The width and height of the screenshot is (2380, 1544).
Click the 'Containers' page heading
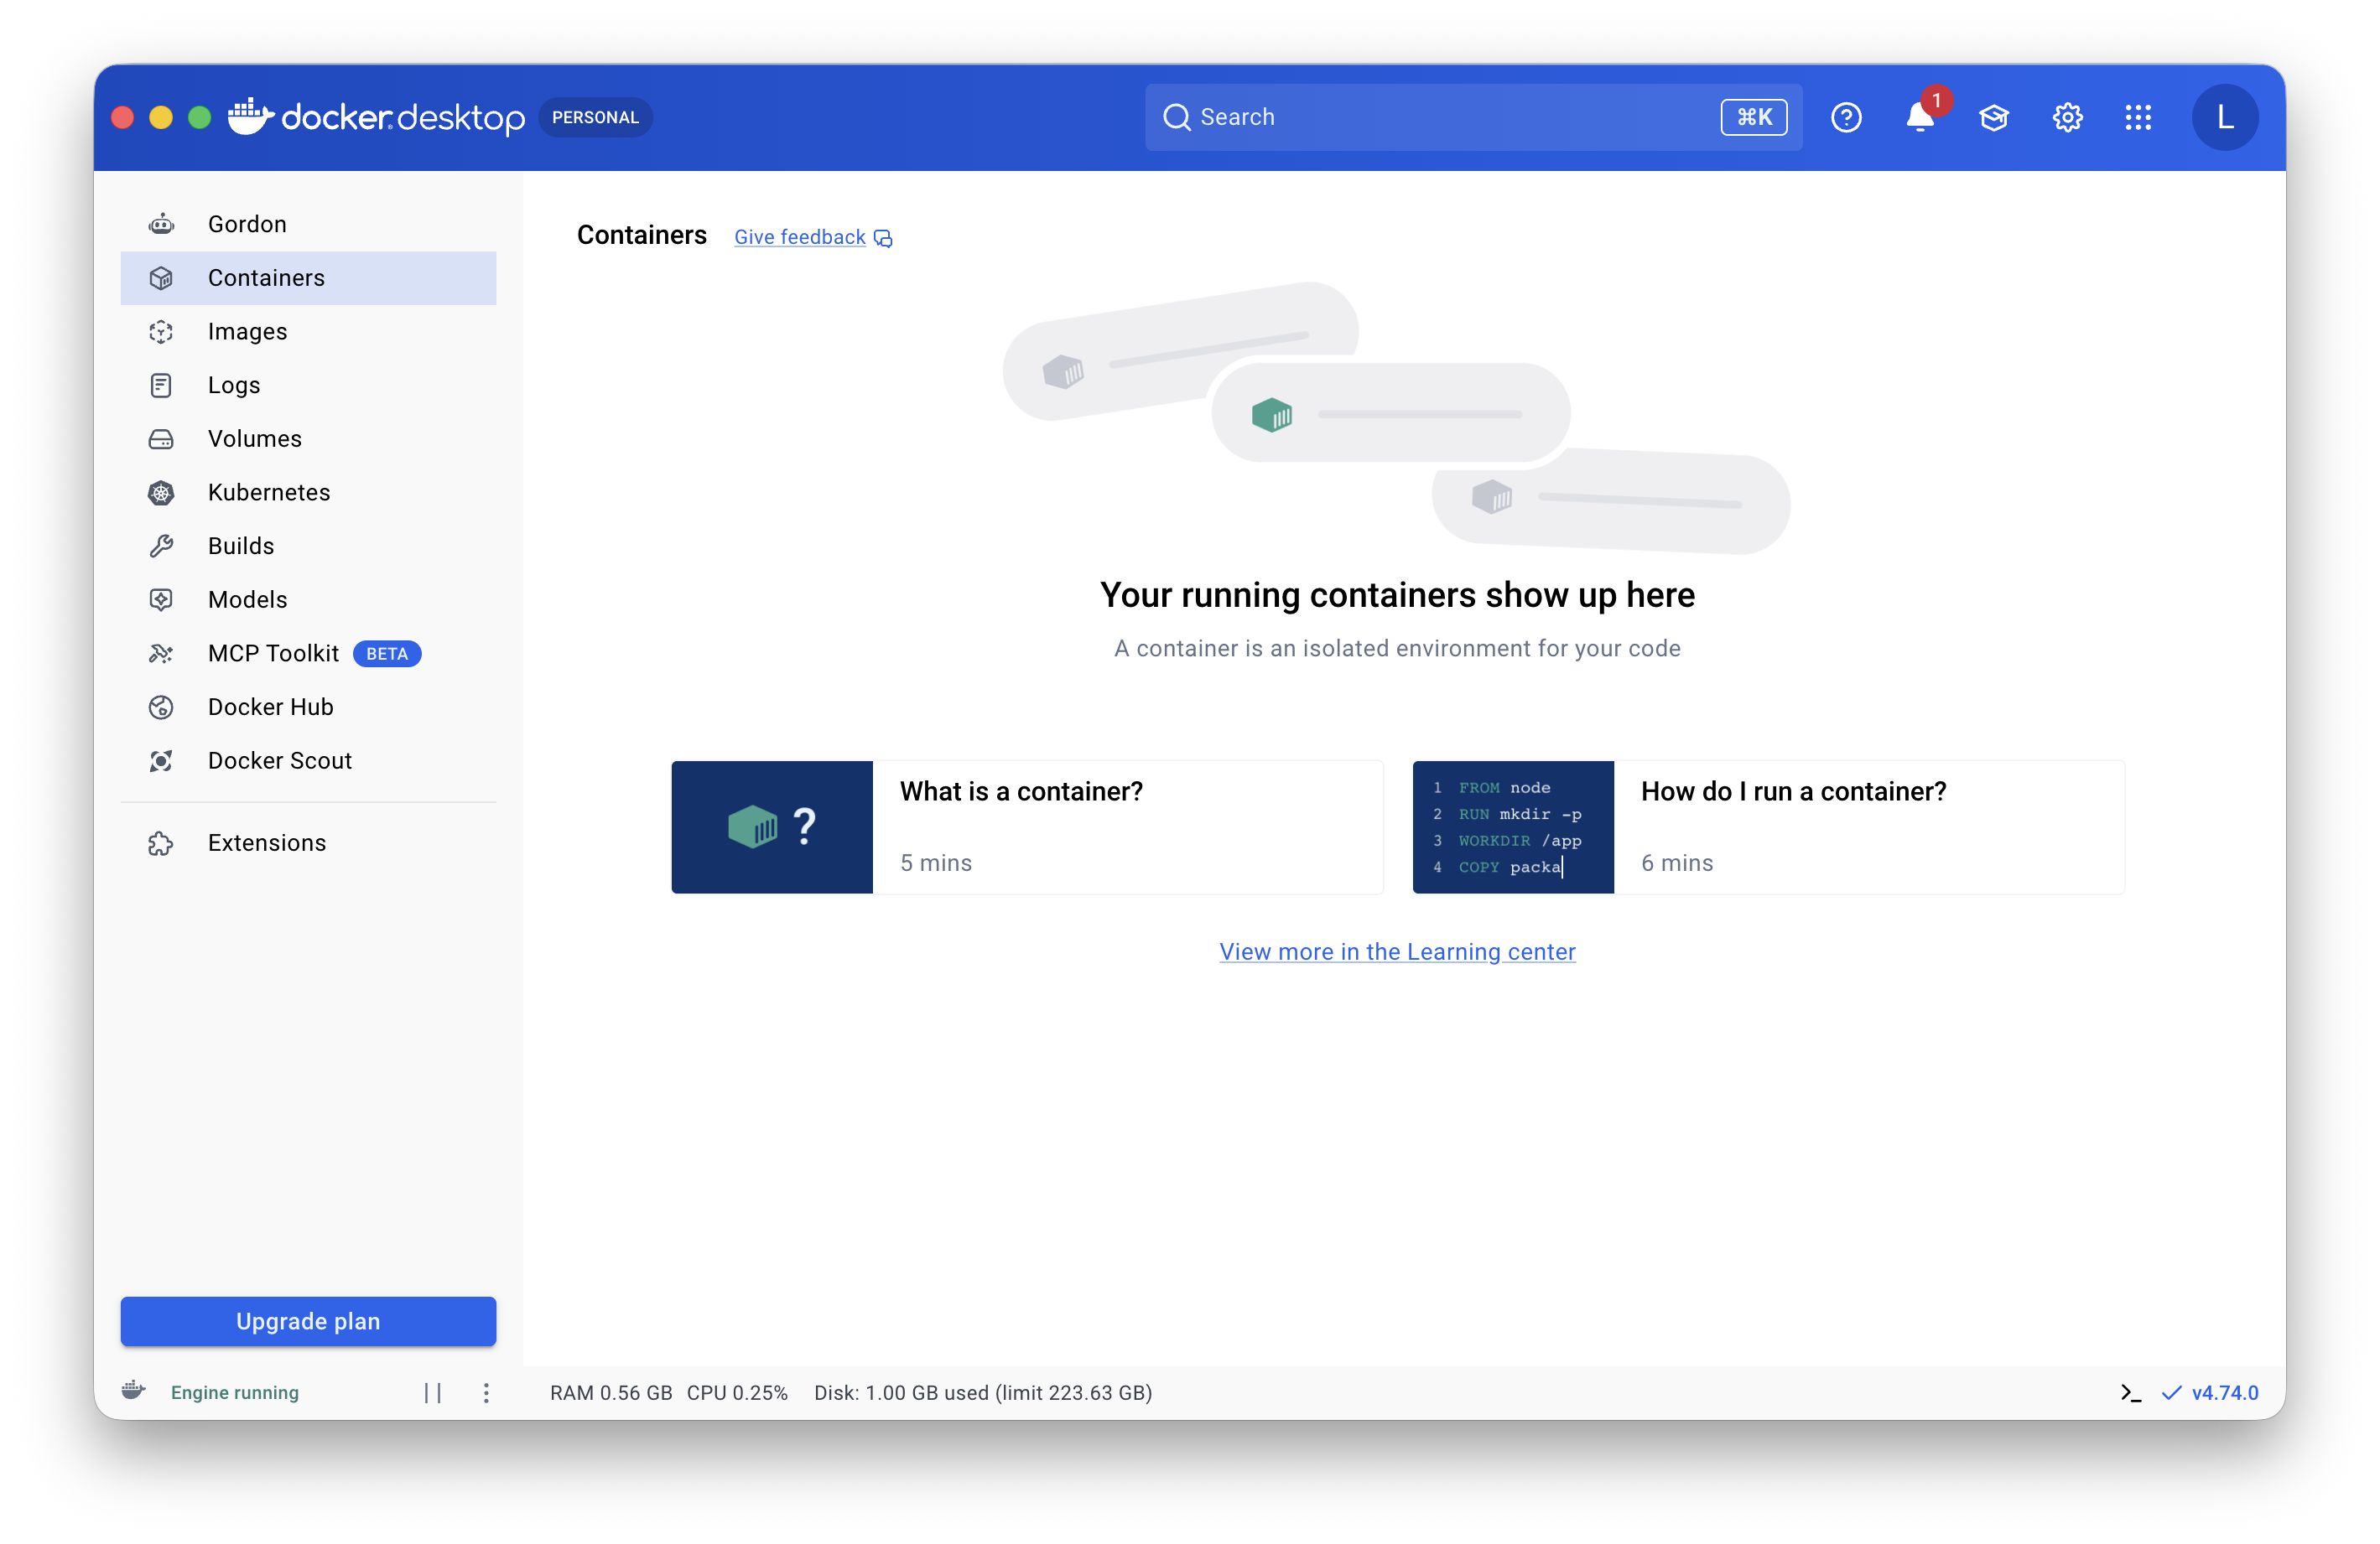pyautogui.click(x=642, y=235)
